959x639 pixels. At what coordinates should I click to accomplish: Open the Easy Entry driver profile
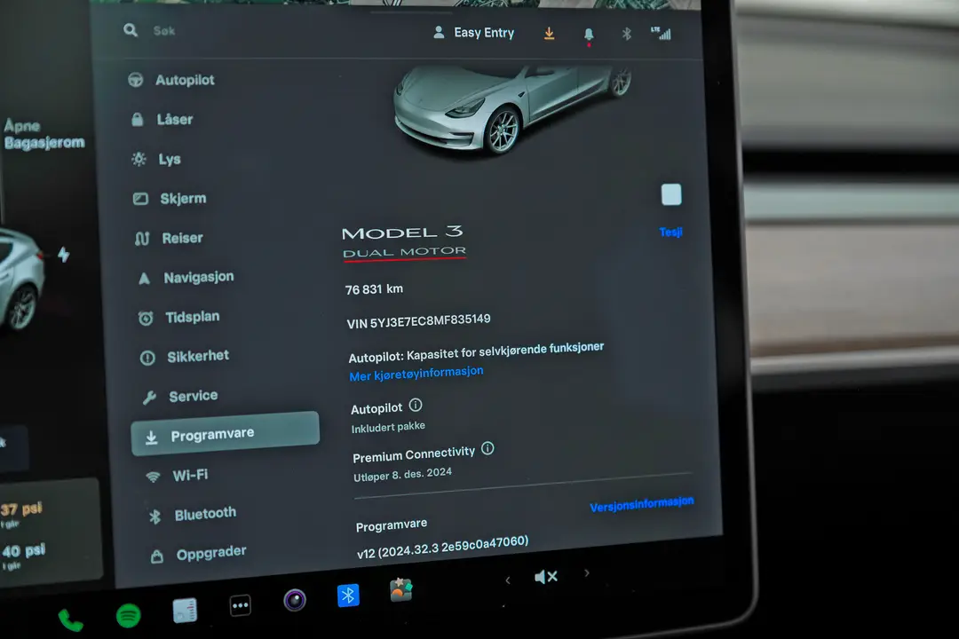point(474,33)
